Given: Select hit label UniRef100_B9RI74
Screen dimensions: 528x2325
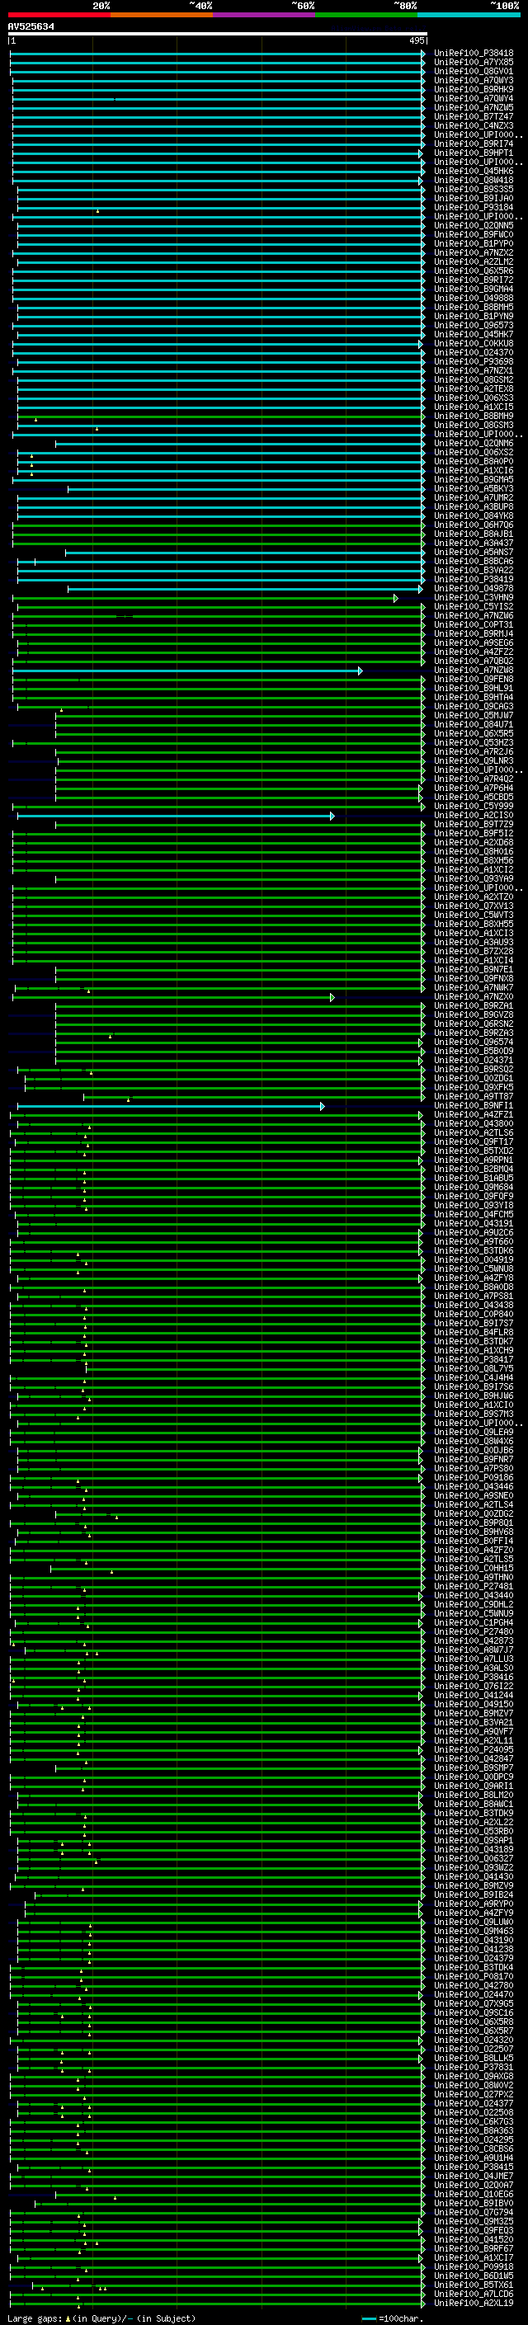Looking at the screenshot, I should point(474,144).
